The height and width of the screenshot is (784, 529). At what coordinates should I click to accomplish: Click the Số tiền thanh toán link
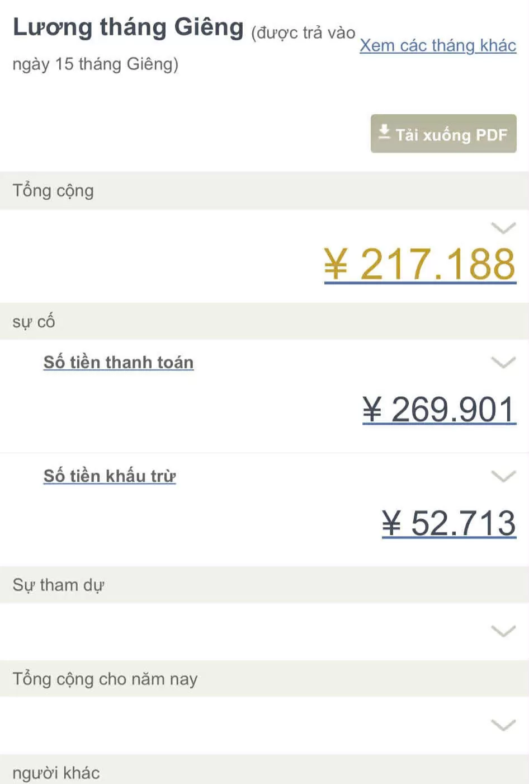[x=119, y=363]
